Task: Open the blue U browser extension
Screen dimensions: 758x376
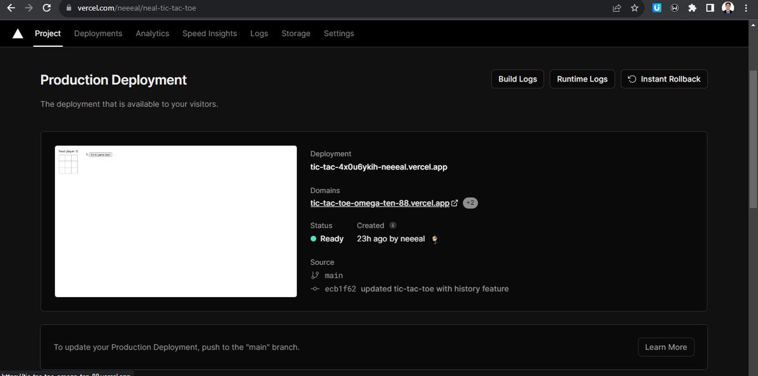Action: 657,8
